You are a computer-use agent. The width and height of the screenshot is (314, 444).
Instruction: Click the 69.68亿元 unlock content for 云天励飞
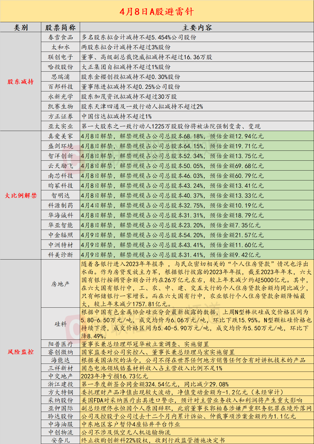pos(172,166)
